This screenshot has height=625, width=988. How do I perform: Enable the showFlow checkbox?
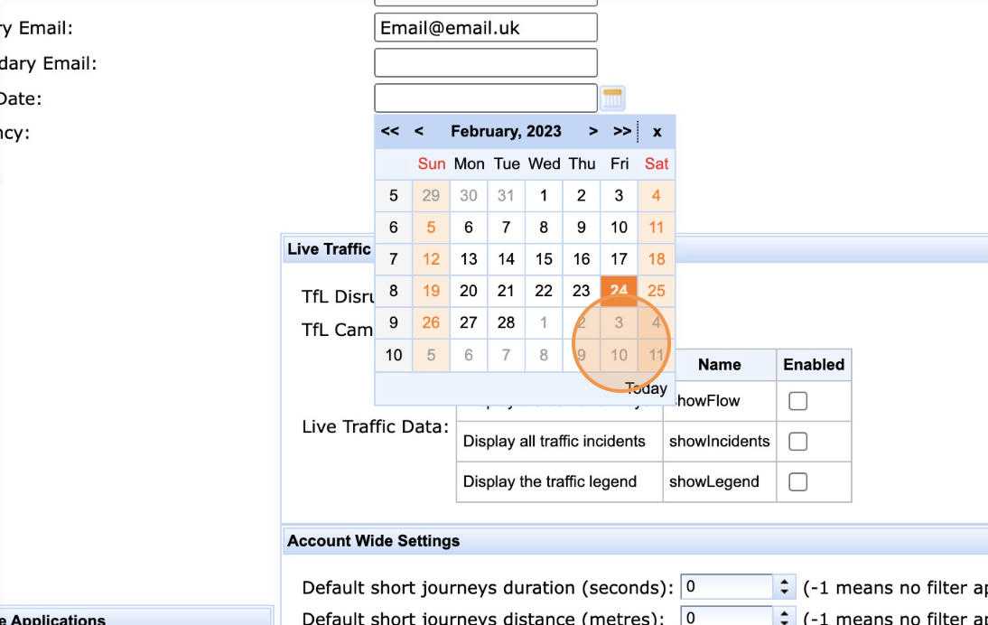pos(797,401)
